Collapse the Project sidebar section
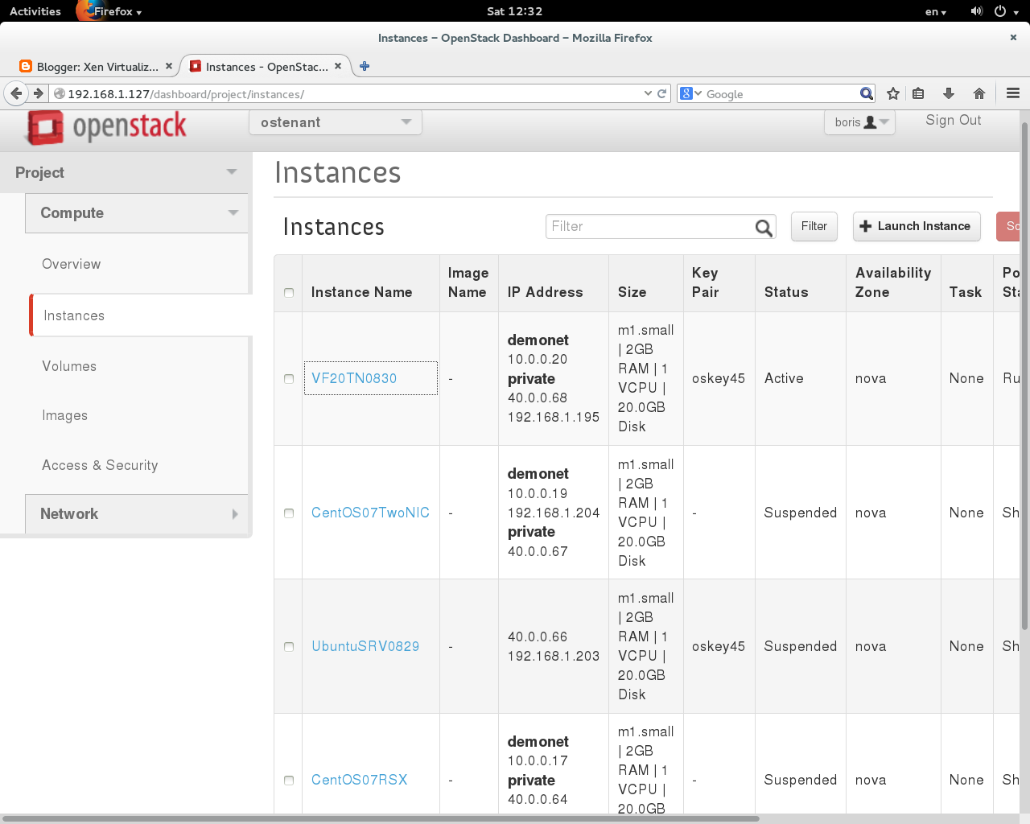The image size is (1030, 824). 125,172
